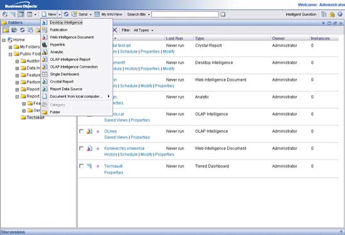The width and height of the screenshot is (345, 235).
Task: Click the blue Help question mark icon
Action: (340, 14)
